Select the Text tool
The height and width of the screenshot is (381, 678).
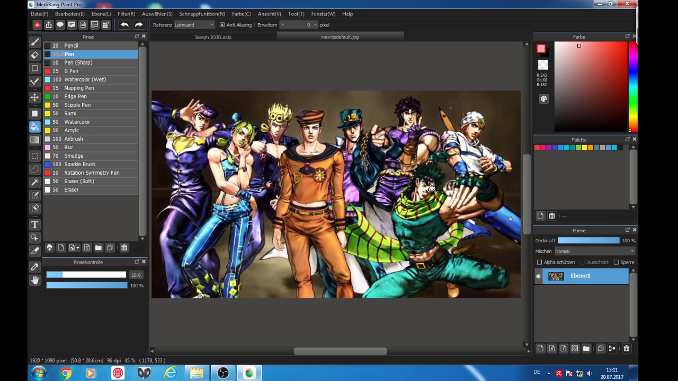(35, 225)
